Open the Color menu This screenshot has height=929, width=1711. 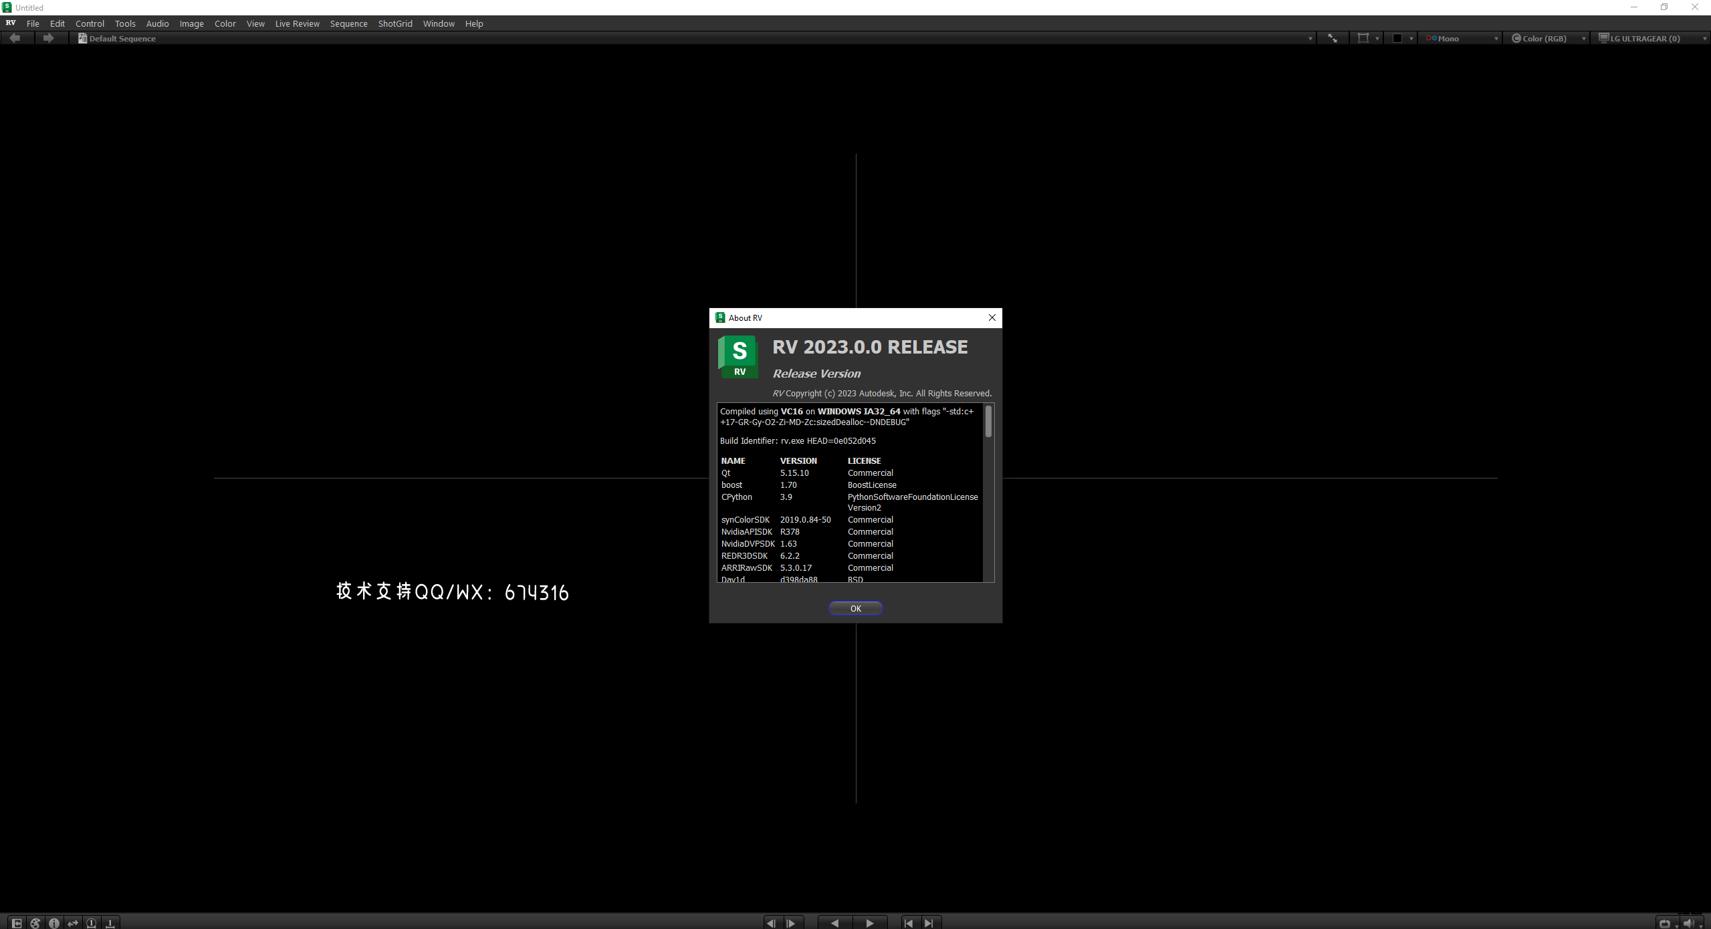(x=225, y=23)
